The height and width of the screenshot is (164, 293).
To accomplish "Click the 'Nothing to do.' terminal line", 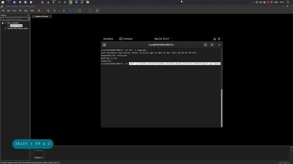I will click(109, 58).
